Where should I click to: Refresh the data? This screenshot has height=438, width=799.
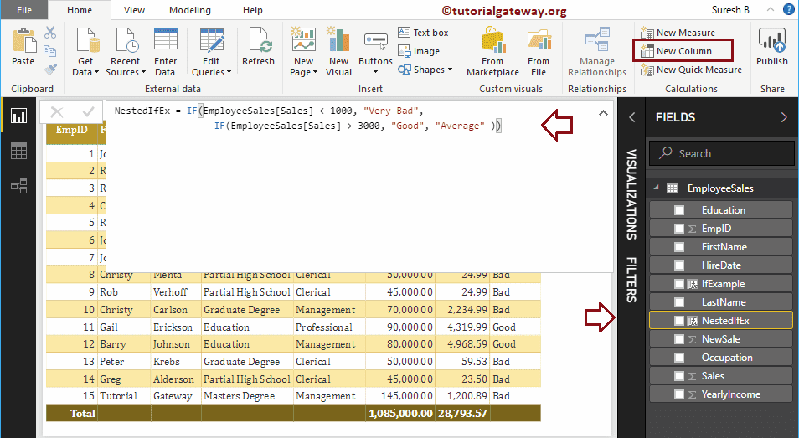258,47
